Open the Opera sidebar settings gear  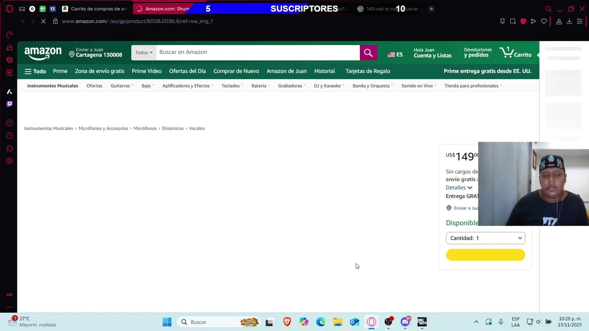[9, 161]
